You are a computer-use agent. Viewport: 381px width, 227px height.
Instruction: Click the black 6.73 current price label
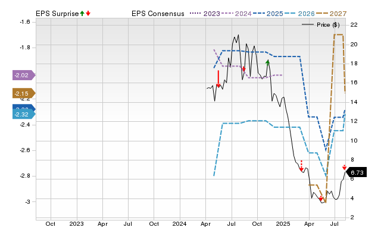click(356, 172)
